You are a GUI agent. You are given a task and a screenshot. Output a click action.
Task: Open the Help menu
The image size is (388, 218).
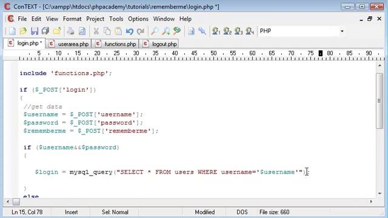click(x=186, y=19)
